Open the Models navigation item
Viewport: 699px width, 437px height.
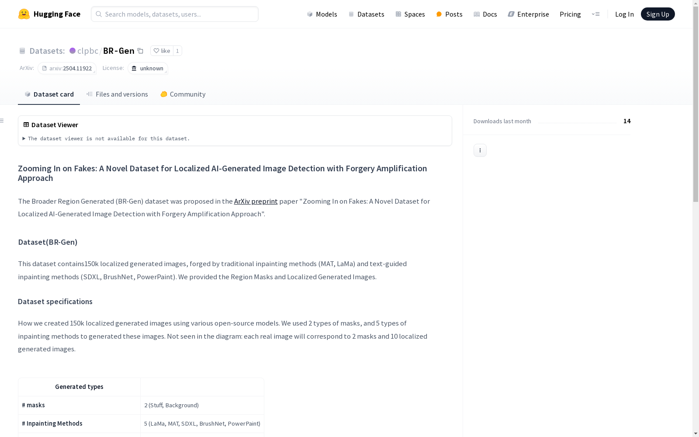[322, 14]
